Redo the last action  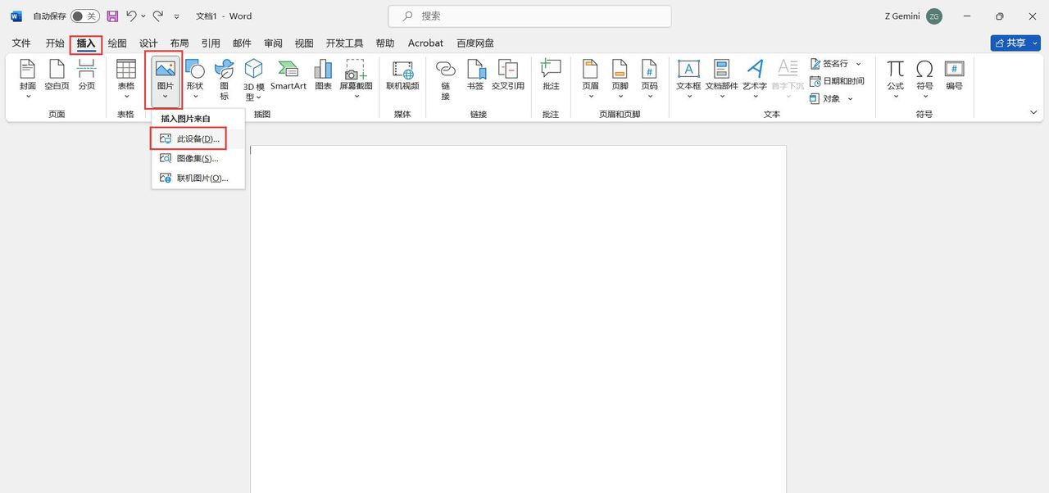[x=157, y=16]
